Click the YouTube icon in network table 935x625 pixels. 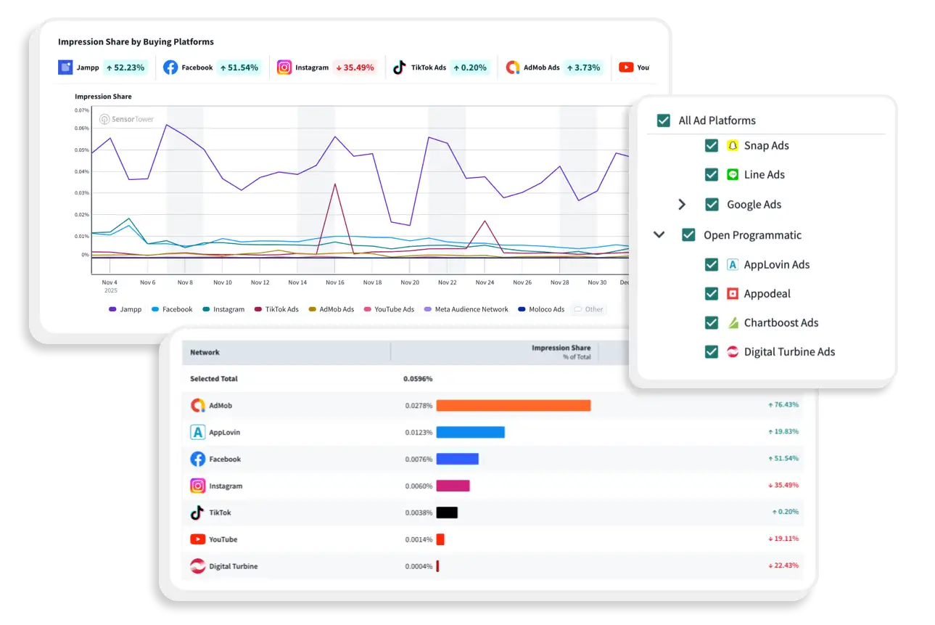tap(197, 539)
